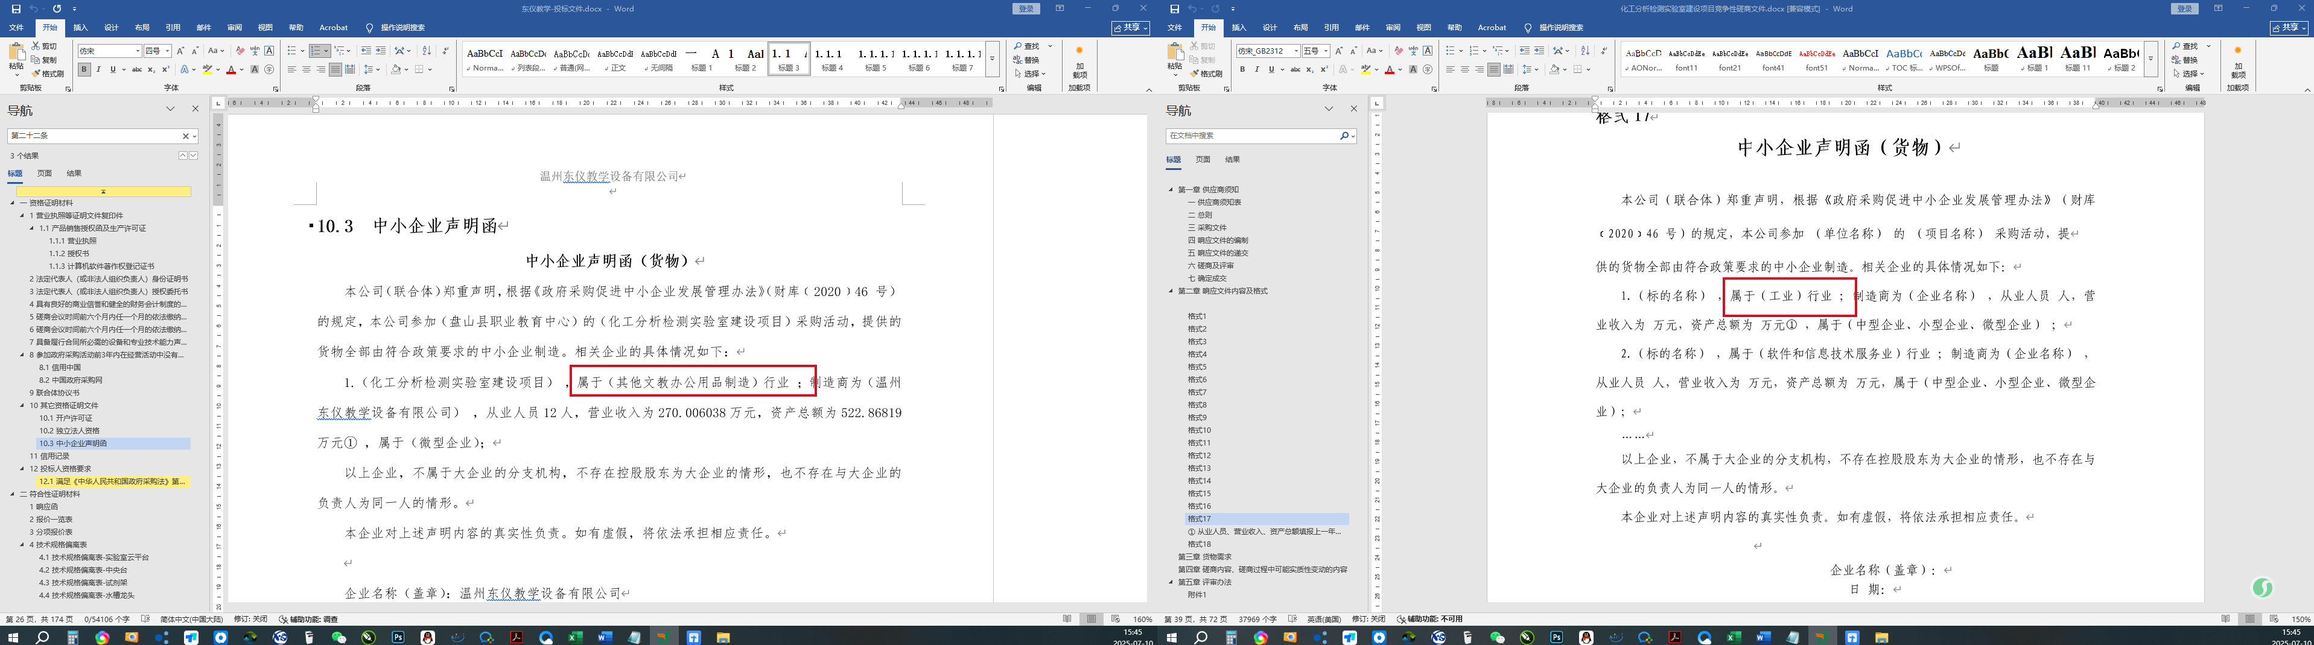Open the Windows Start menu on left taskbar
The width and height of the screenshot is (2314, 645).
(13, 638)
